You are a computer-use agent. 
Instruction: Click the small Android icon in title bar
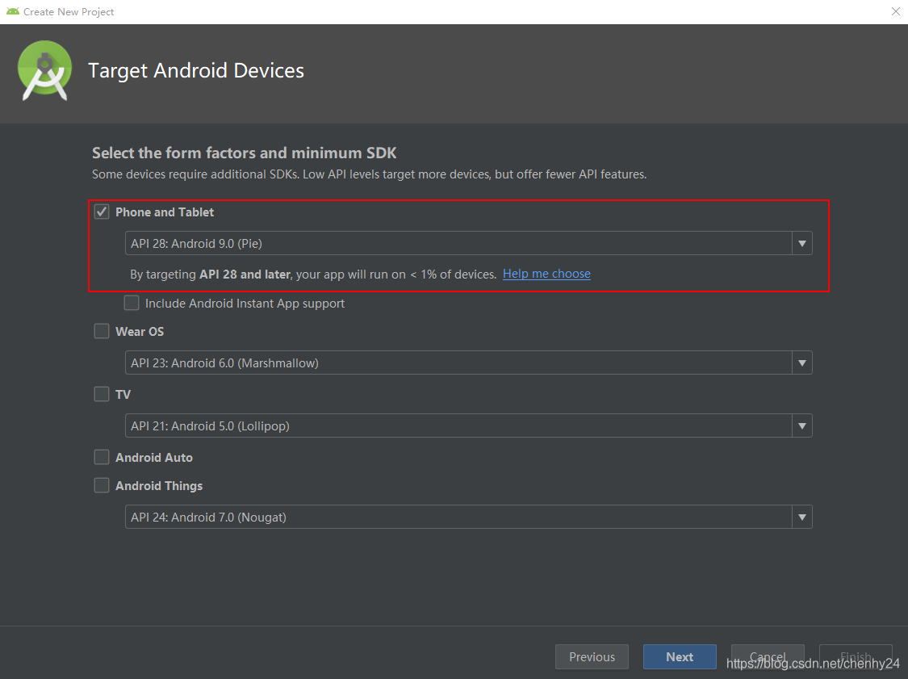[x=12, y=11]
